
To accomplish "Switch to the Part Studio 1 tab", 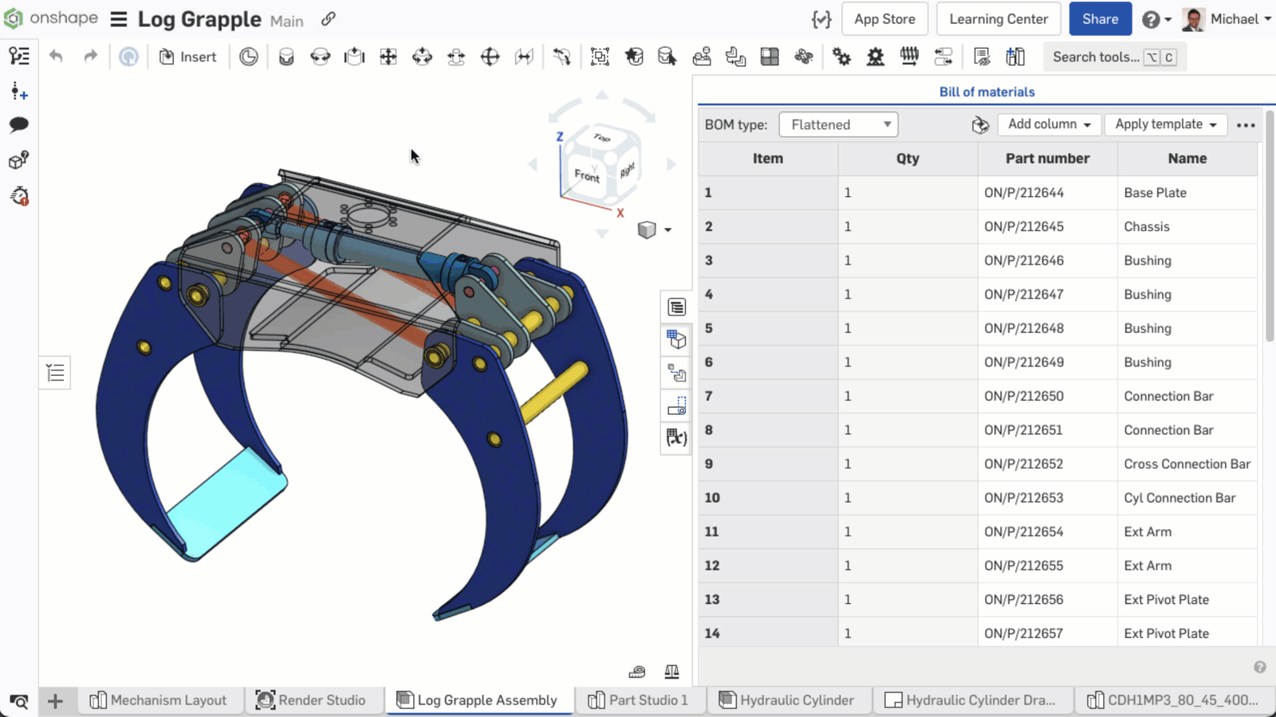I will click(x=639, y=700).
